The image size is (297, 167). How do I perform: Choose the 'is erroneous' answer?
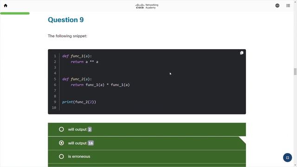147,157
